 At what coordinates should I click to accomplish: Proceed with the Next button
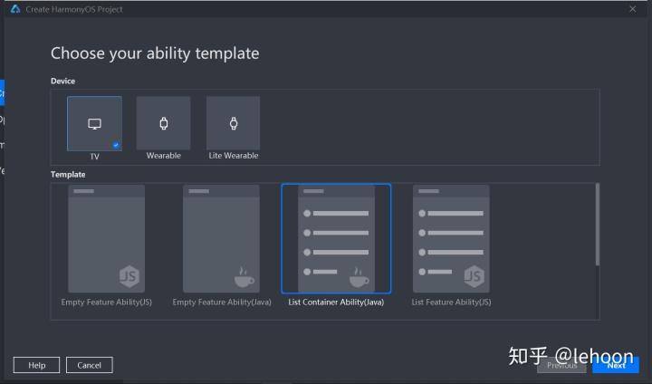[616, 365]
